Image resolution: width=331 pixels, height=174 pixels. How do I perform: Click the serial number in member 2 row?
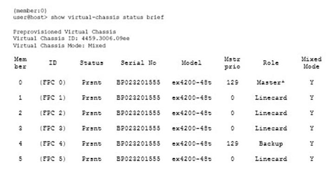138,113
